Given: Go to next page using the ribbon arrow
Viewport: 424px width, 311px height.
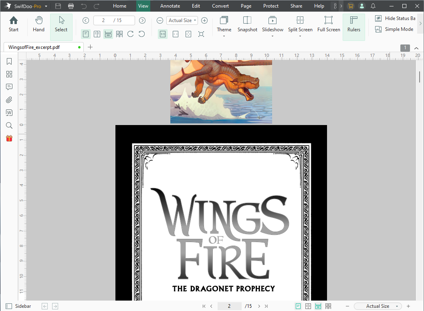Looking at the screenshot, I should tap(142, 20).
